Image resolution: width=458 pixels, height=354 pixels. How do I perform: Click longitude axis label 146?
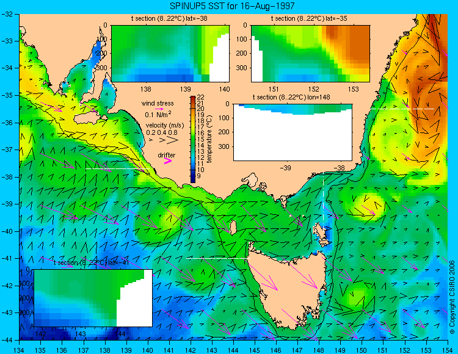276,350
